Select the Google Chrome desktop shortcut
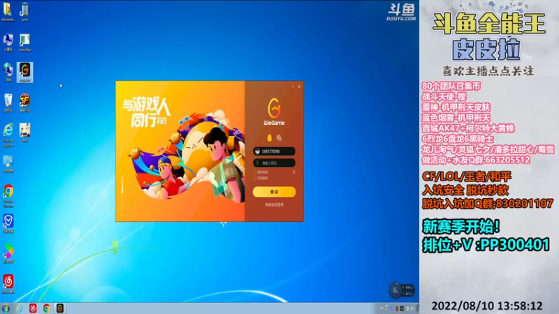559x314 pixels. click(8, 196)
